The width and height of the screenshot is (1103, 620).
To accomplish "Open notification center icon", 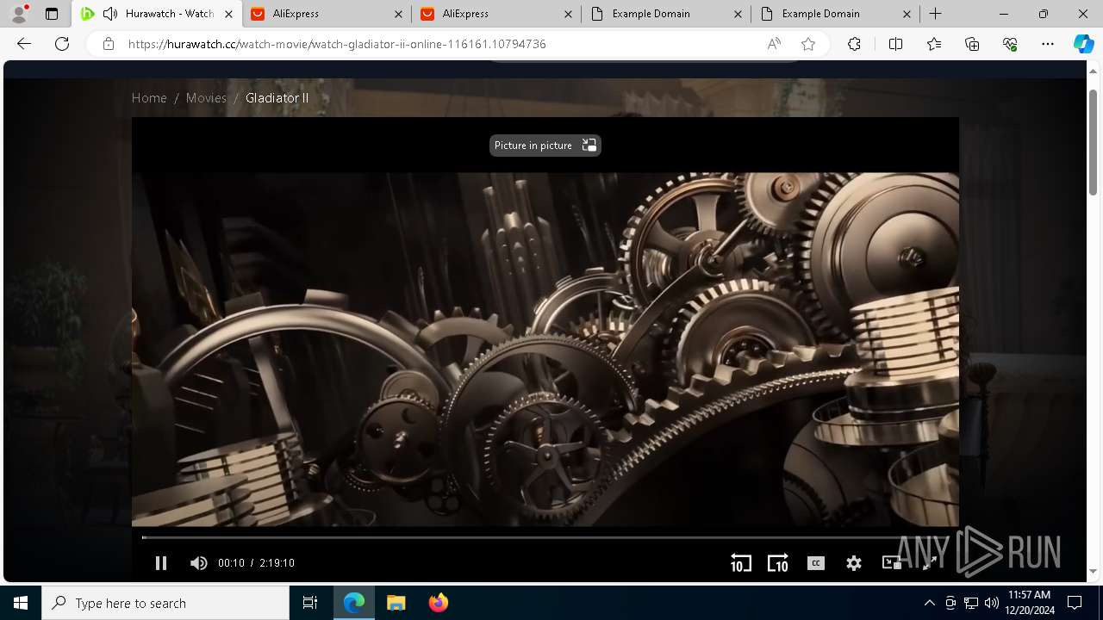I will point(1075,603).
